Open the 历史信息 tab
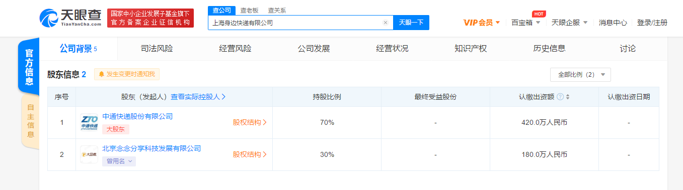This screenshot has height=190, width=683. 549,49
